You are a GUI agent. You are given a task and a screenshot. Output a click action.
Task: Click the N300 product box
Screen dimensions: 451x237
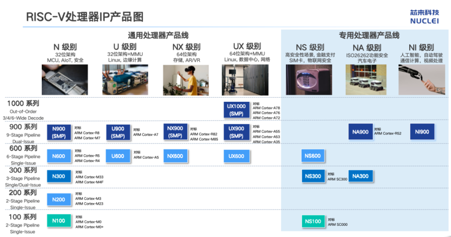point(59,176)
